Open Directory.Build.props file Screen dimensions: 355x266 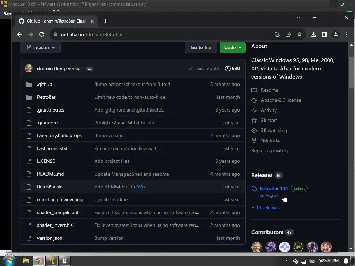pyautogui.click(x=59, y=135)
